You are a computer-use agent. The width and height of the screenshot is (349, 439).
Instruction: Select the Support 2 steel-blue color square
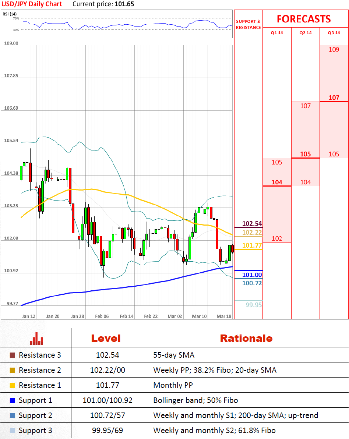[x=13, y=415]
